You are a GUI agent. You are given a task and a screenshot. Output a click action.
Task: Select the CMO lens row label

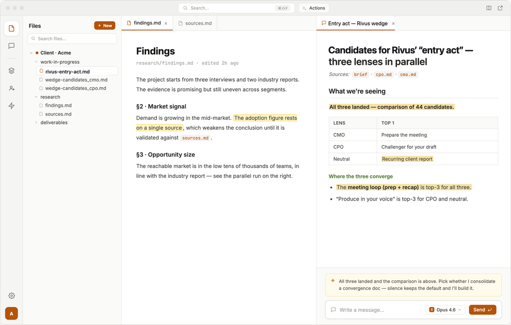click(x=339, y=135)
